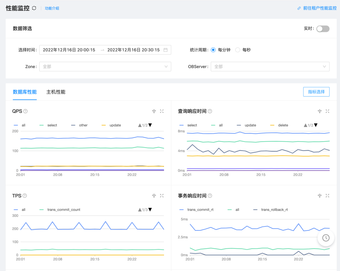The image size is (340, 271).
Task: Toggle the 'other' legend in the QPS chart
Action: pyautogui.click(x=80, y=125)
